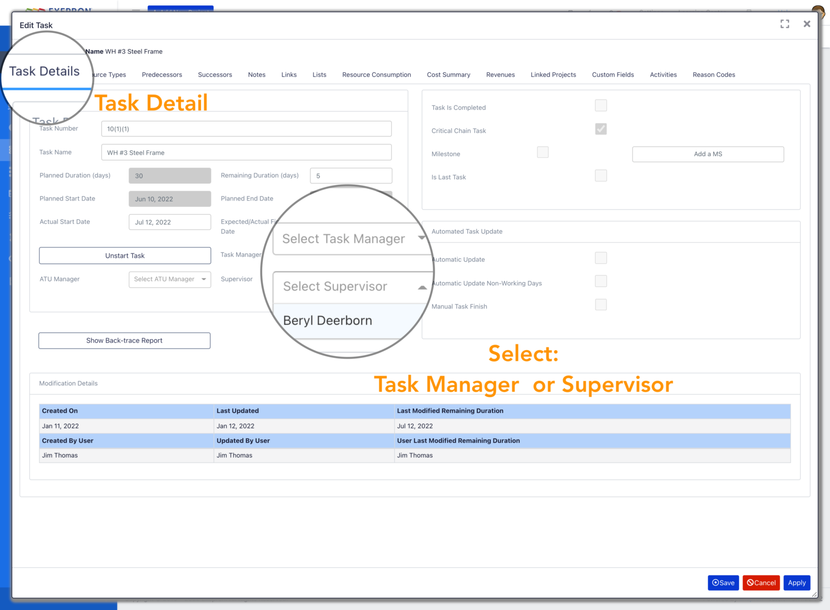Show the Back-trace Report

pyautogui.click(x=124, y=340)
